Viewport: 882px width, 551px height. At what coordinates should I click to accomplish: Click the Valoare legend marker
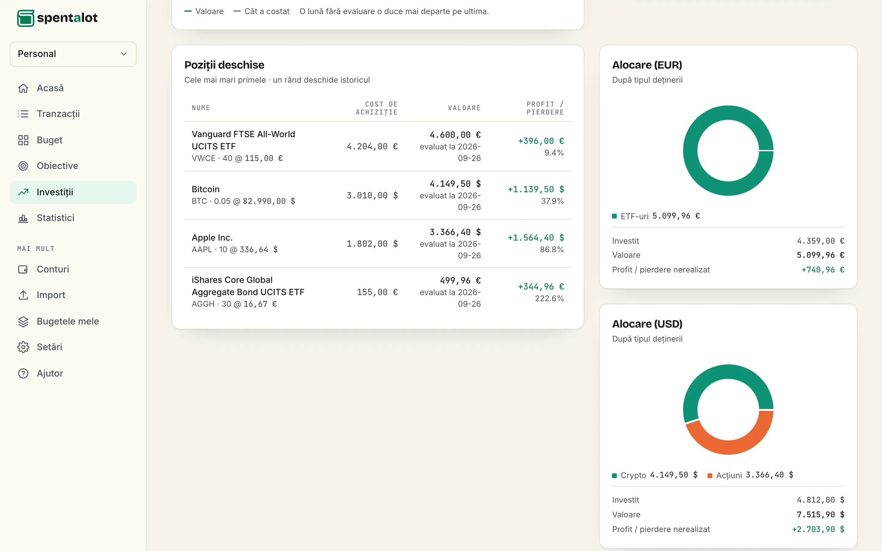(188, 11)
